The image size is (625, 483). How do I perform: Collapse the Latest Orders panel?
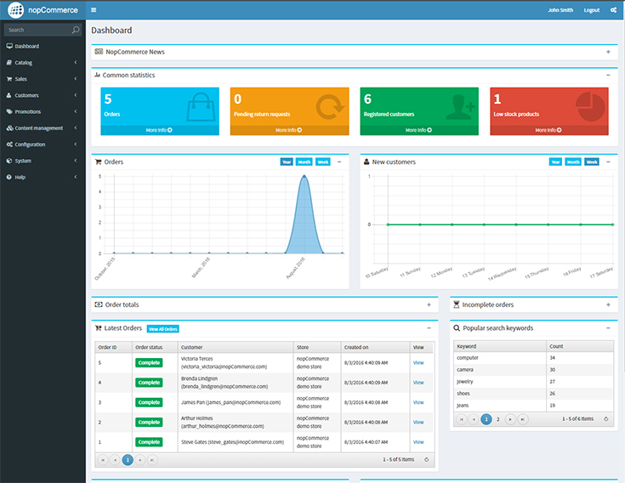429,328
